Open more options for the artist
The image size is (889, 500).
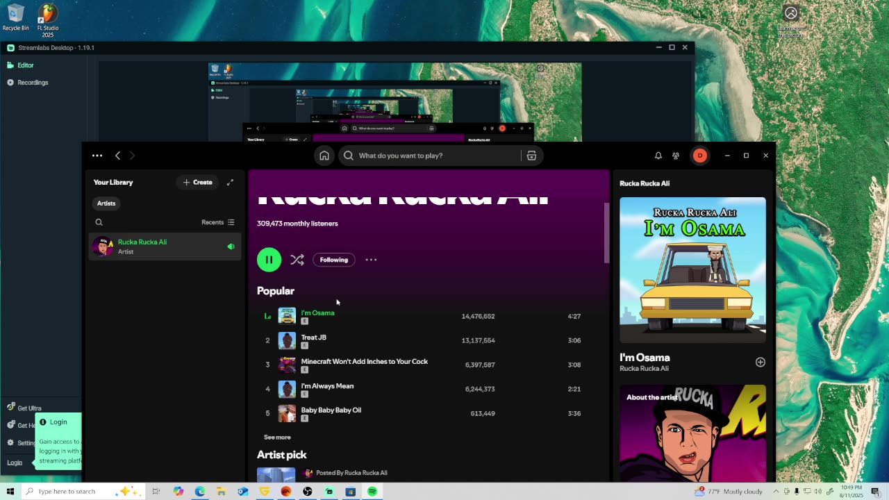(x=371, y=260)
